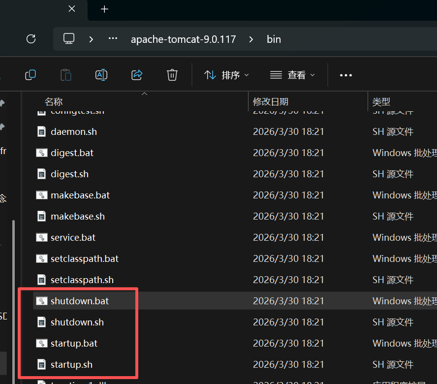Click the Share toolbar icon
This screenshot has height=384, width=437.
137,75
